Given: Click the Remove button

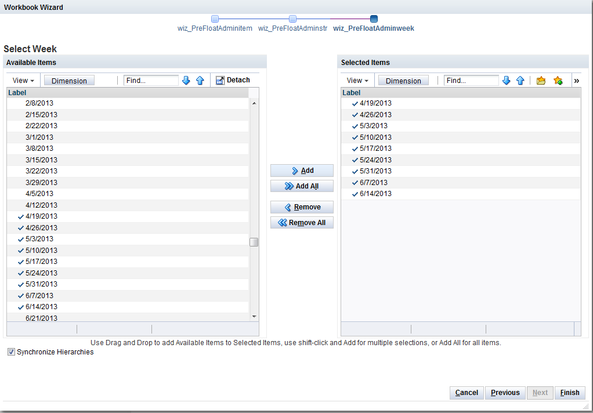Looking at the screenshot, I should [x=302, y=207].
